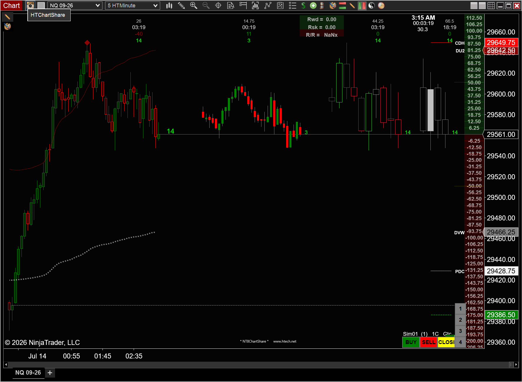This screenshot has width=522, height=382.
Task: Click the yin-yang icon
Action: point(372,5)
